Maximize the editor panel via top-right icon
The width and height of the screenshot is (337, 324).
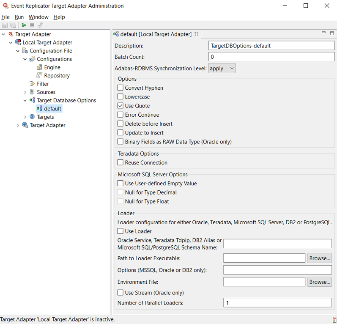332,33
